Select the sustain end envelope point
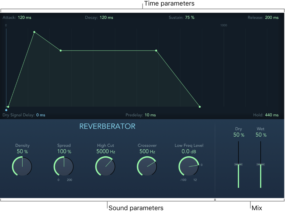285x213 pixels. tap(156, 51)
